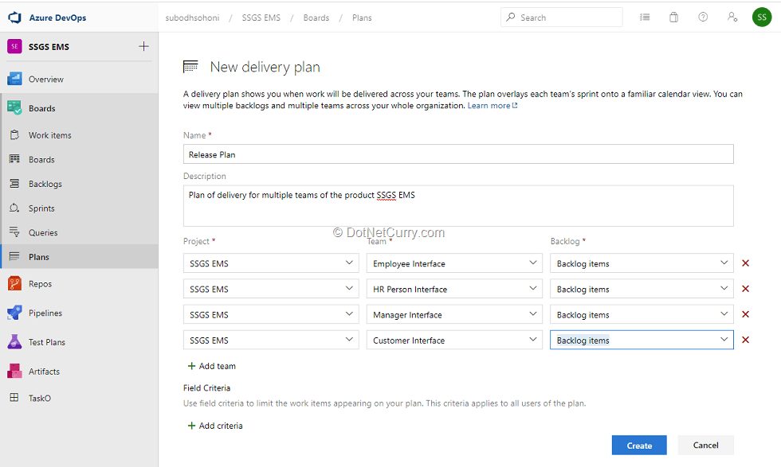Screen dimensions: 781x467
Task: Open the SS account avatar
Action: pyautogui.click(x=762, y=18)
